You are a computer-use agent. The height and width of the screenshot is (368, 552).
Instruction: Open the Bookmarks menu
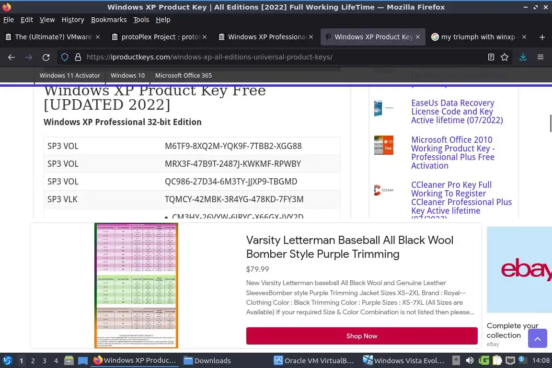tap(109, 20)
